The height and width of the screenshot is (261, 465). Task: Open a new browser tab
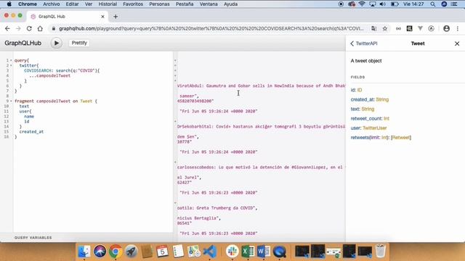coord(116,17)
